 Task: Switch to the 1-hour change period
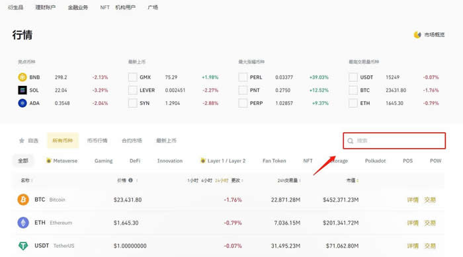pos(192,180)
